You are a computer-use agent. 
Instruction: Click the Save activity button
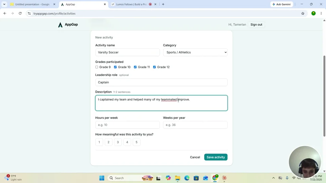216,157
